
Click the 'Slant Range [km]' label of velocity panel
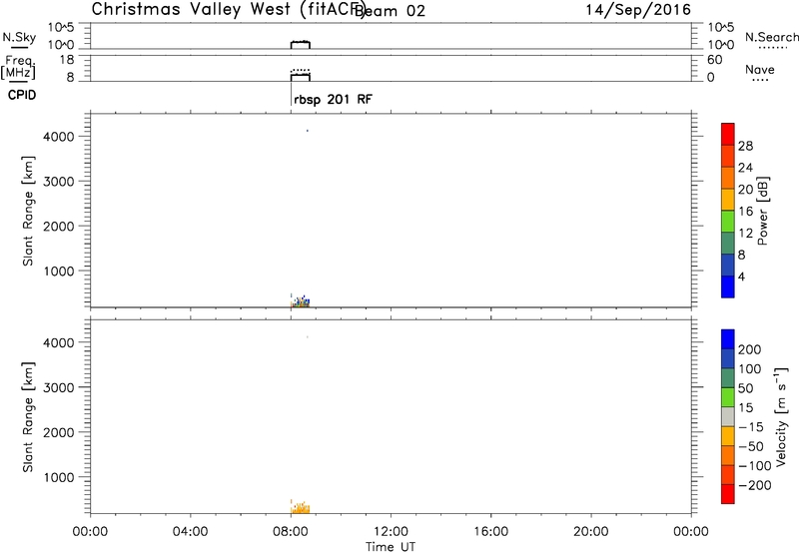(28, 417)
